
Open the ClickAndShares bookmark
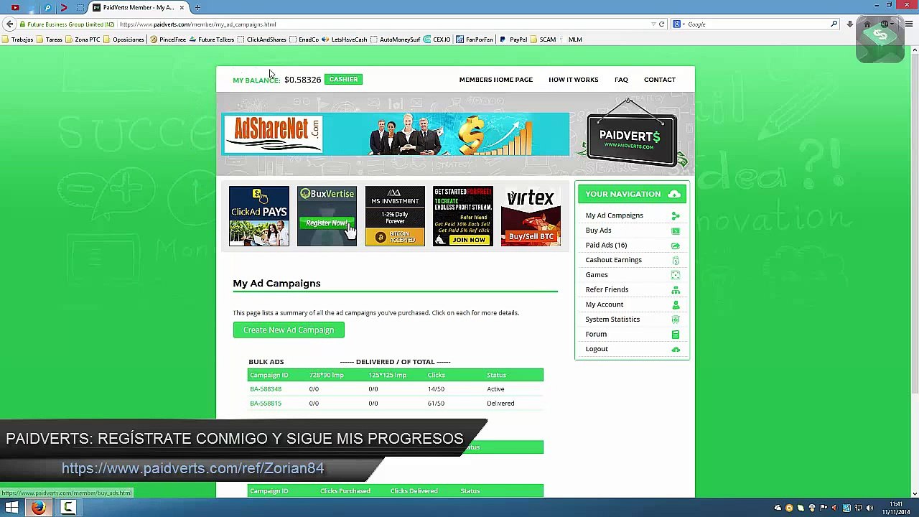[x=262, y=39]
